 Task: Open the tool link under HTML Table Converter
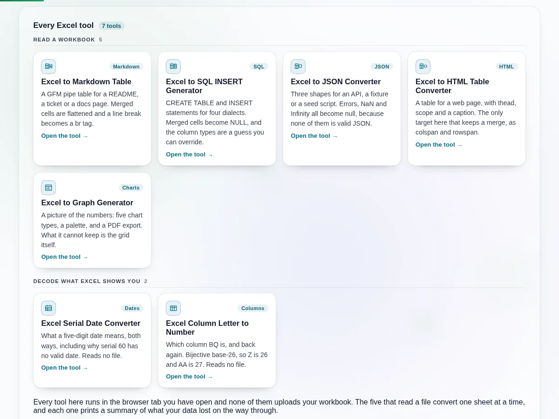[439, 145]
